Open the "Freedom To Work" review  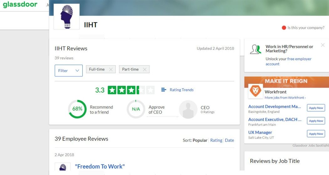tap(100, 167)
